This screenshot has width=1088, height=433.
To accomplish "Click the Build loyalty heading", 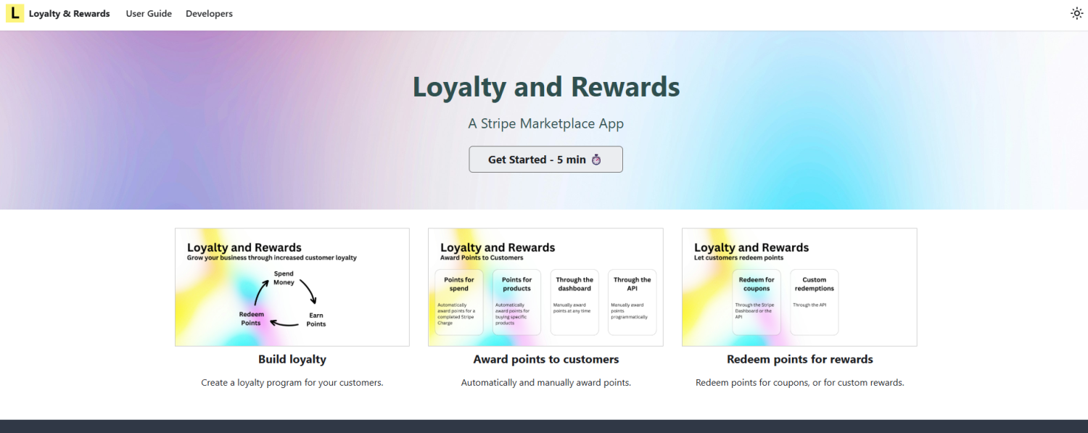I will pyautogui.click(x=292, y=359).
